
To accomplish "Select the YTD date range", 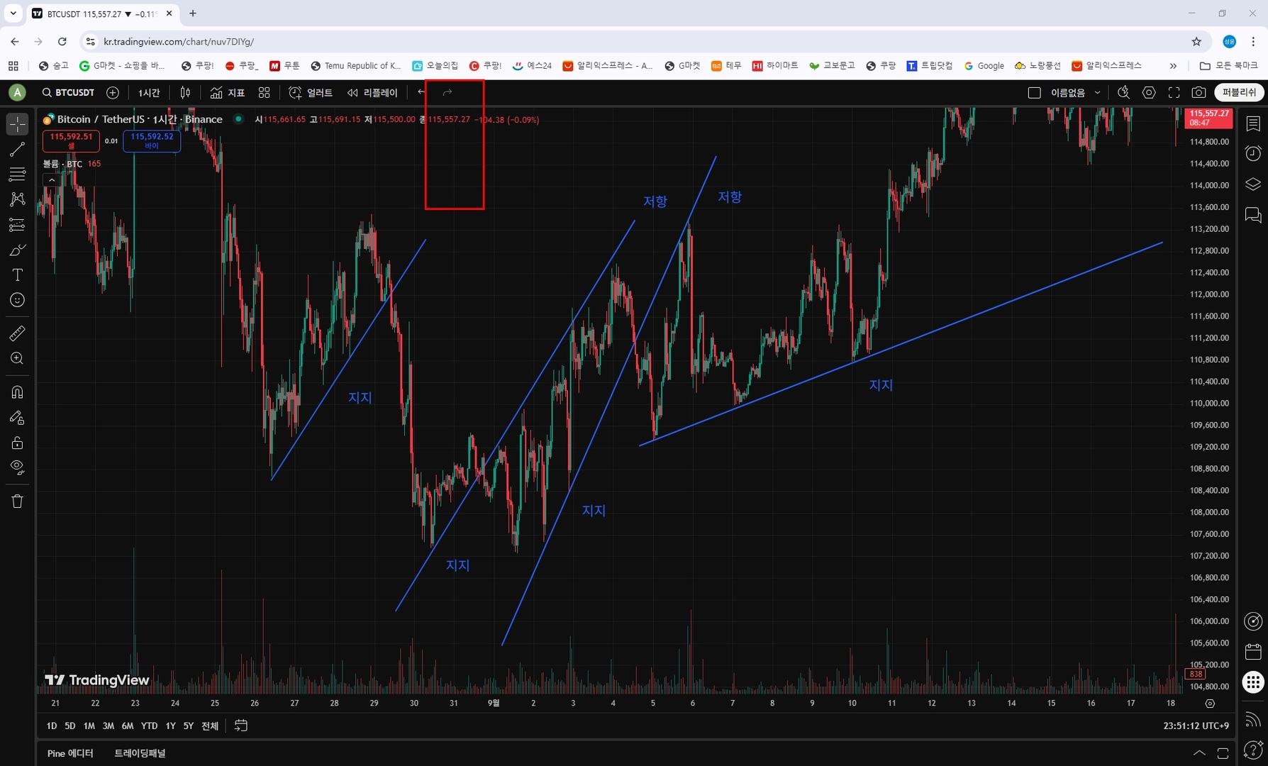I will [x=149, y=726].
